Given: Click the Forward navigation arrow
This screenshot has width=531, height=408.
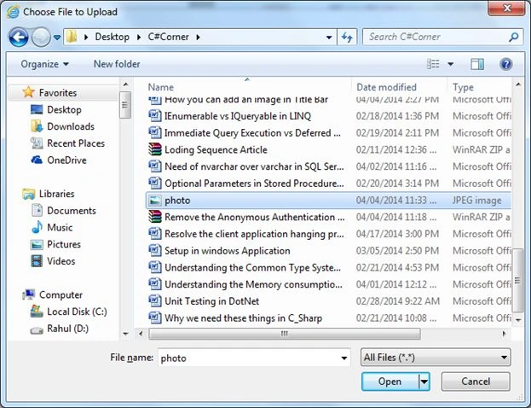Looking at the screenshot, I should pyautogui.click(x=41, y=37).
